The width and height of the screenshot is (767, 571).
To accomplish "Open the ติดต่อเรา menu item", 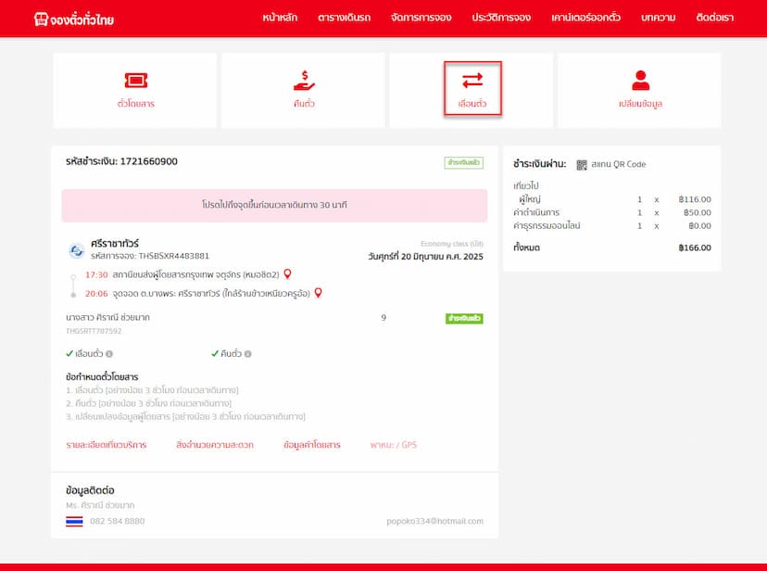I will (x=714, y=19).
